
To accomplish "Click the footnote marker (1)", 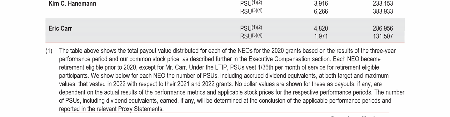I will point(49,51).
